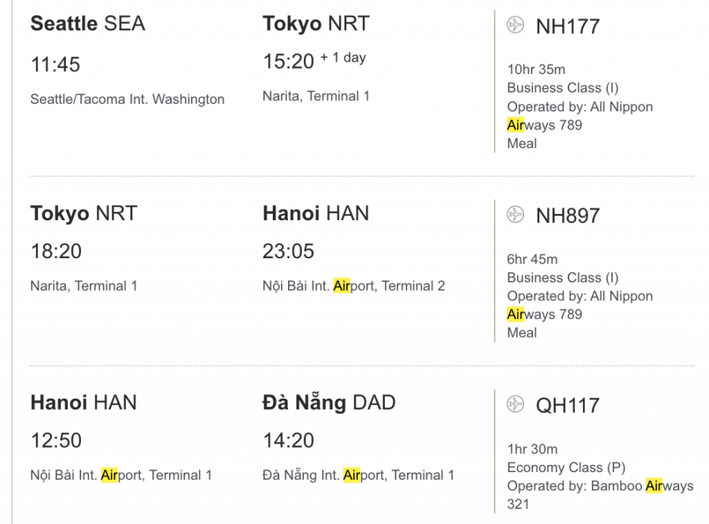This screenshot has width=709, height=524.
Task: Select flight number NH897
Action: pyautogui.click(x=568, y=215)
